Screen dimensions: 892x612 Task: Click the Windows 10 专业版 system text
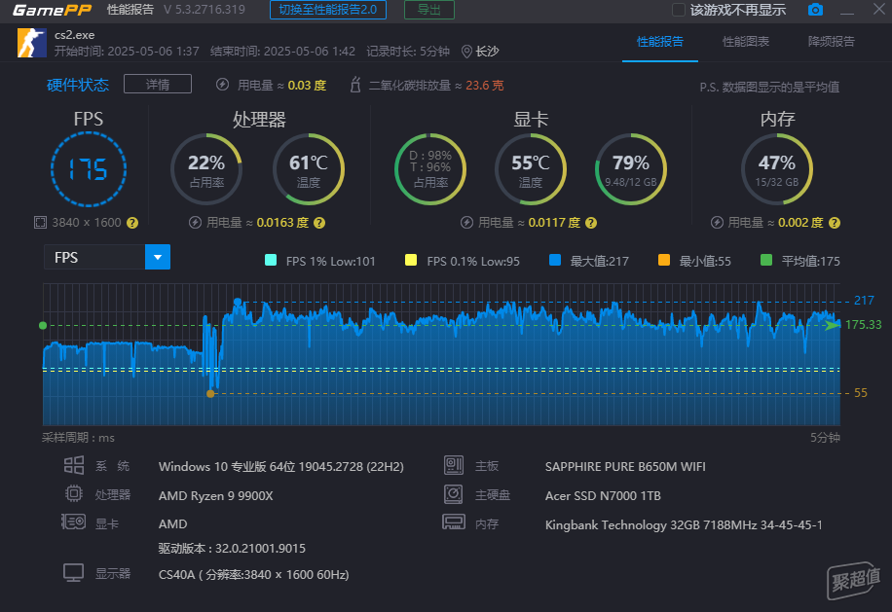(281, 466)
